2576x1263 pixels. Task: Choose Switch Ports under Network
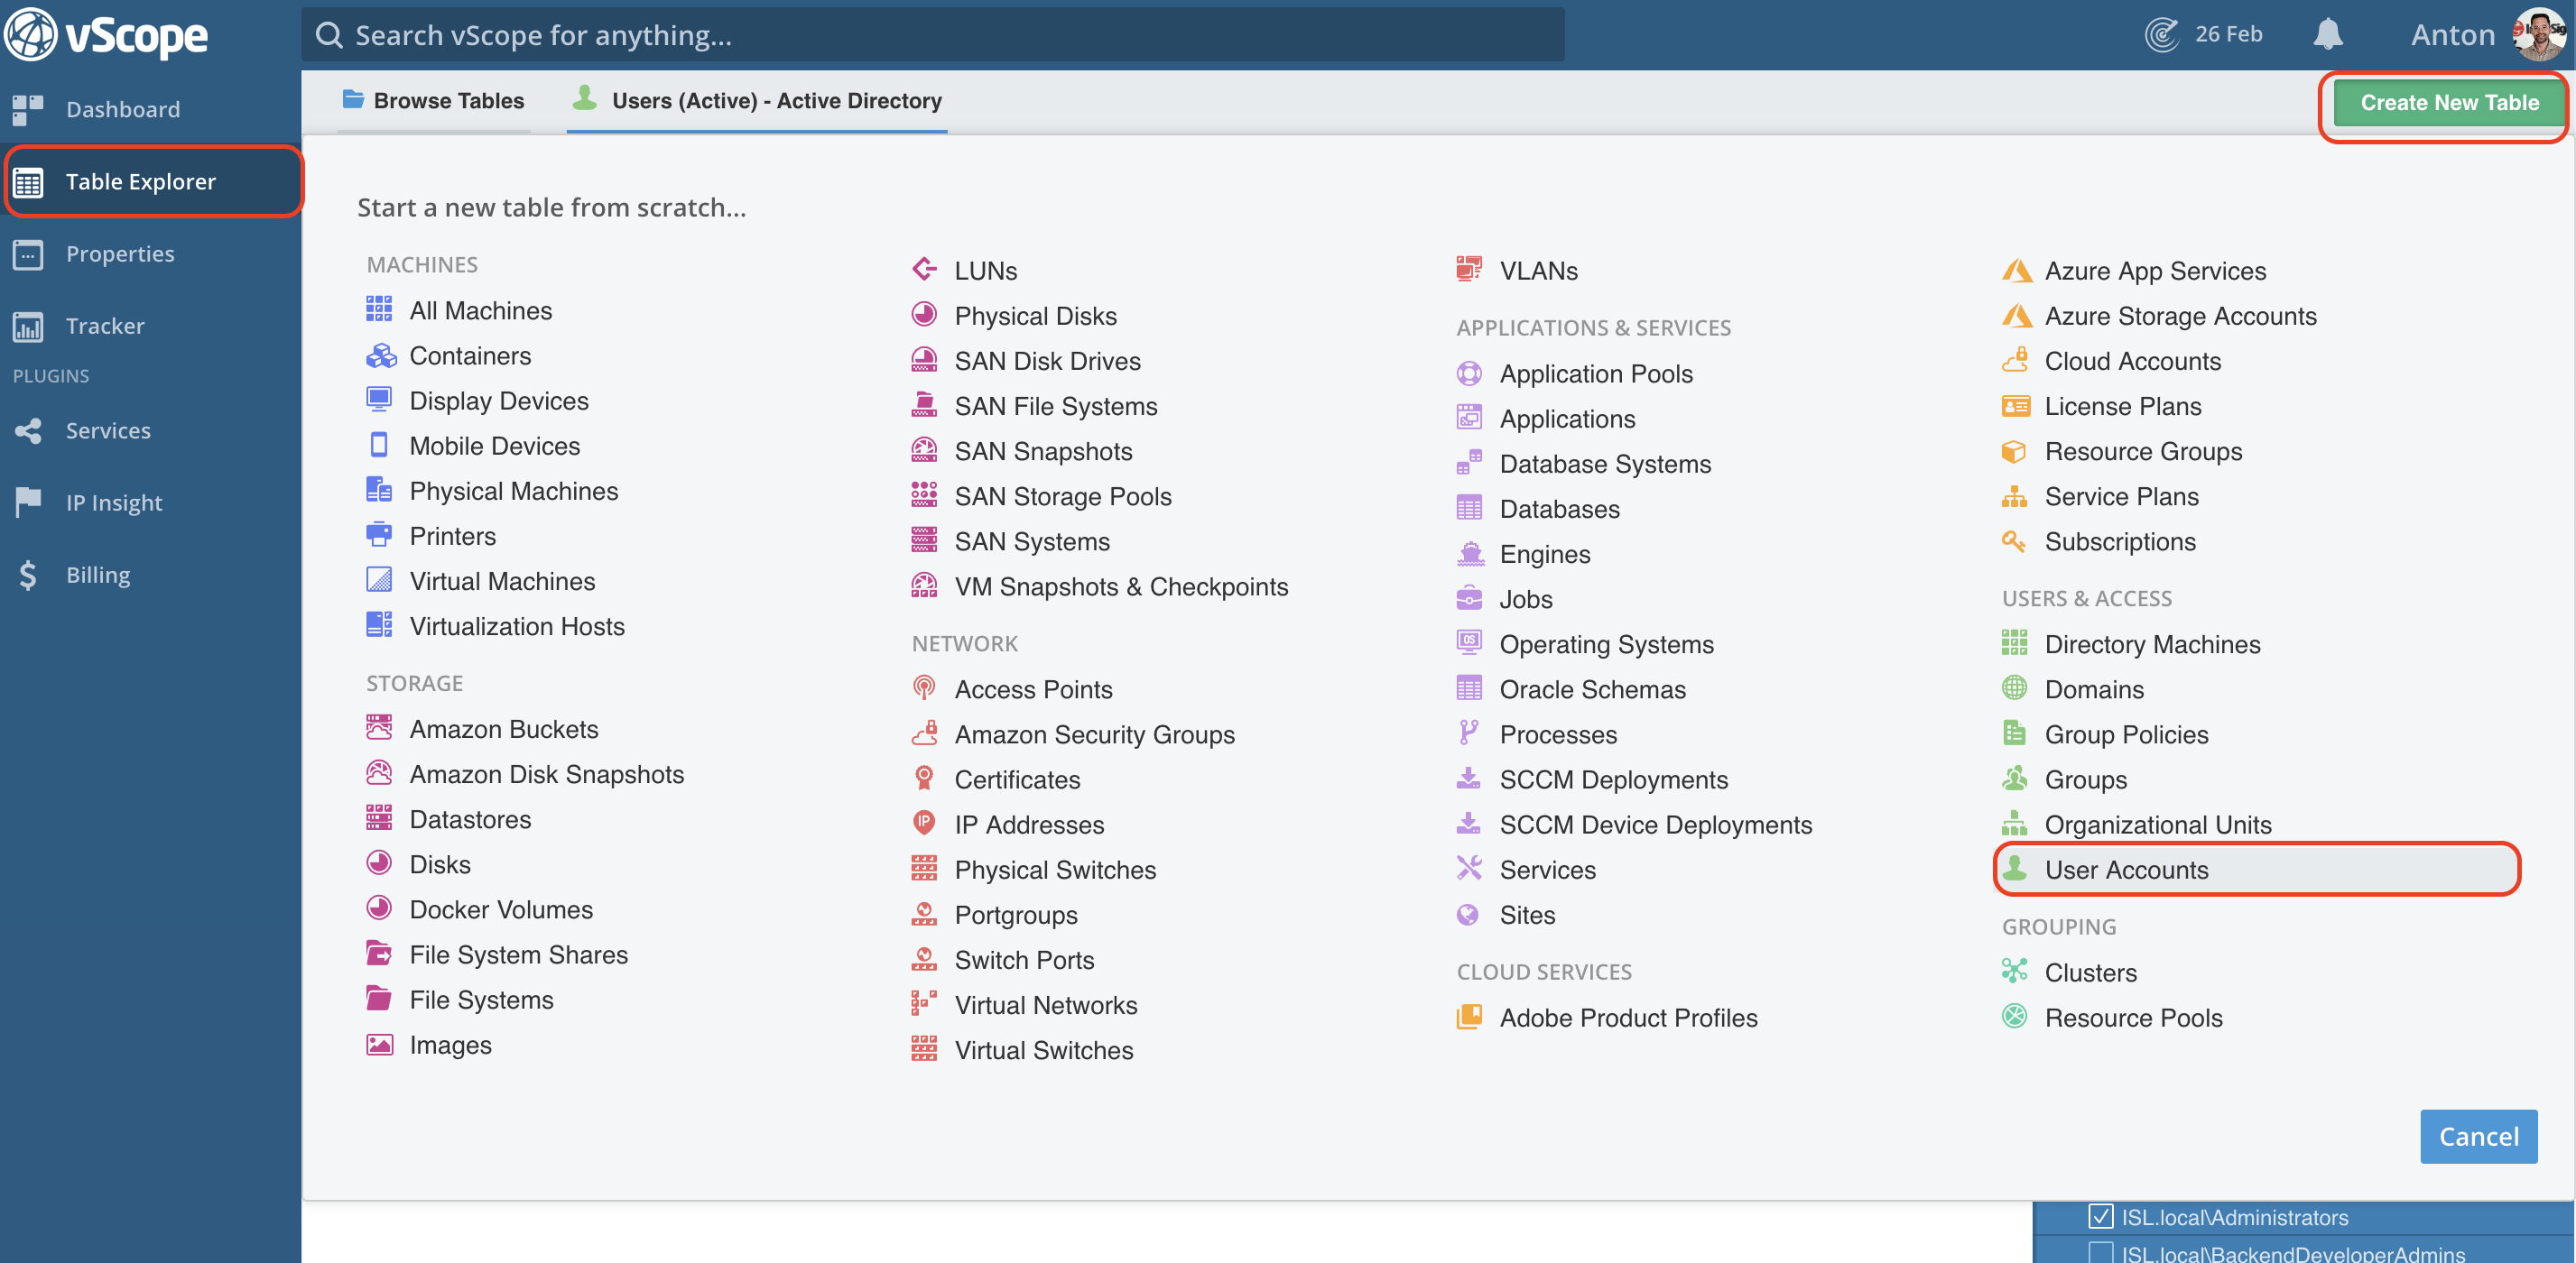click(x=1024, y=960)
